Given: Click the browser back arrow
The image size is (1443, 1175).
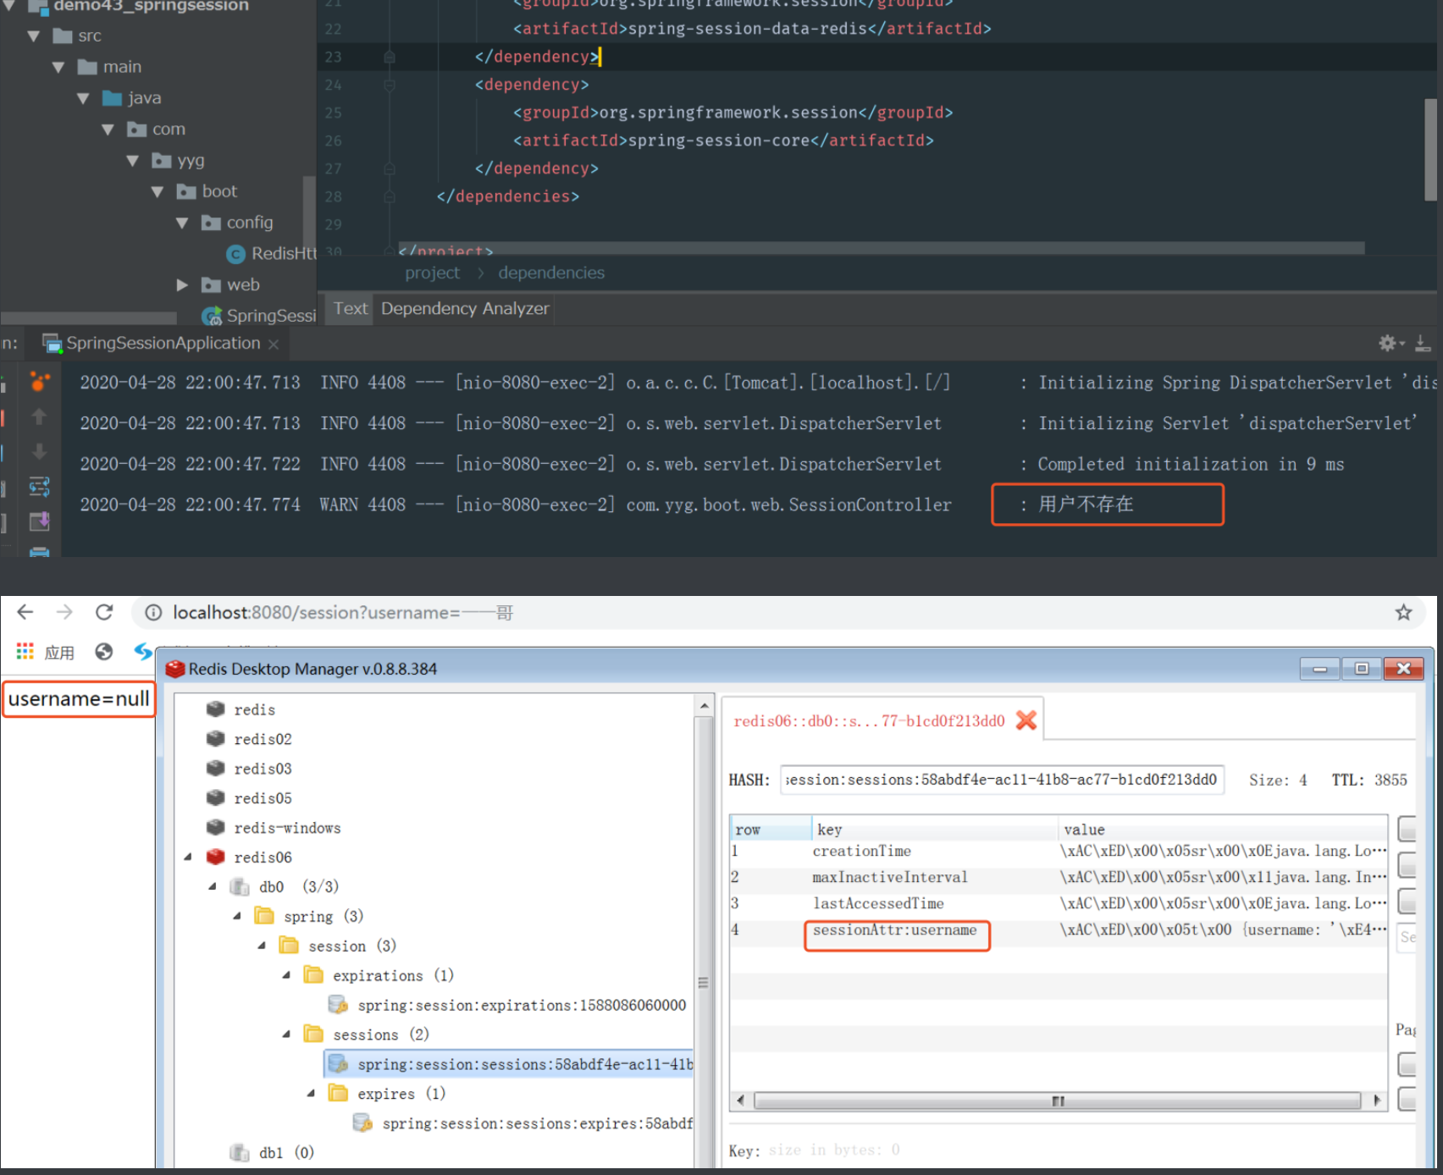Looking at the screenshot, I should 25,612.
